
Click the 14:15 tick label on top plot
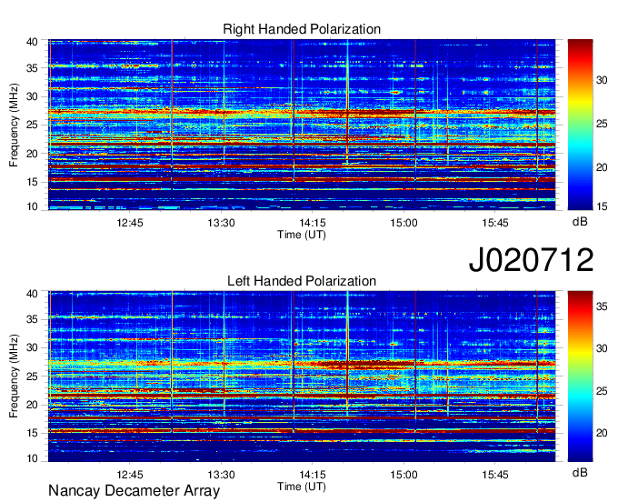(x=313, y=223)
